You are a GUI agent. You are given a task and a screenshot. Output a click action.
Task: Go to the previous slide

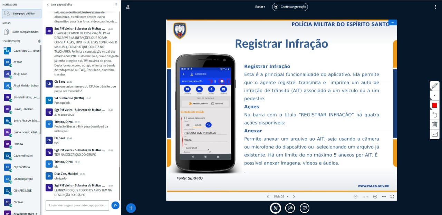(268, 196)
